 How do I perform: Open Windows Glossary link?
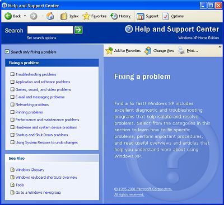[30, 170]
